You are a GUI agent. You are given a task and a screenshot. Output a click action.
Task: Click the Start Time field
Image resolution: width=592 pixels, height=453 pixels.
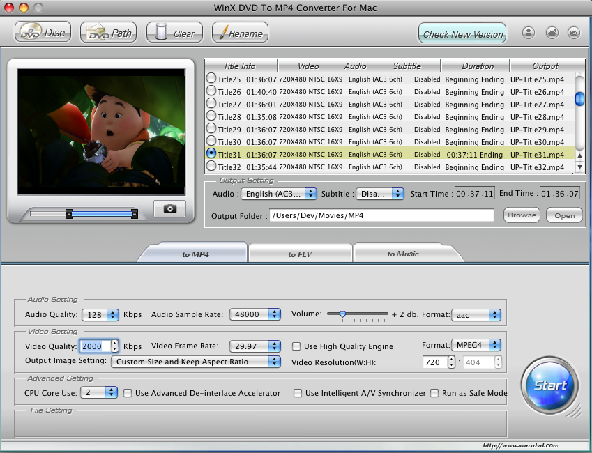click(x=475, y=194)
